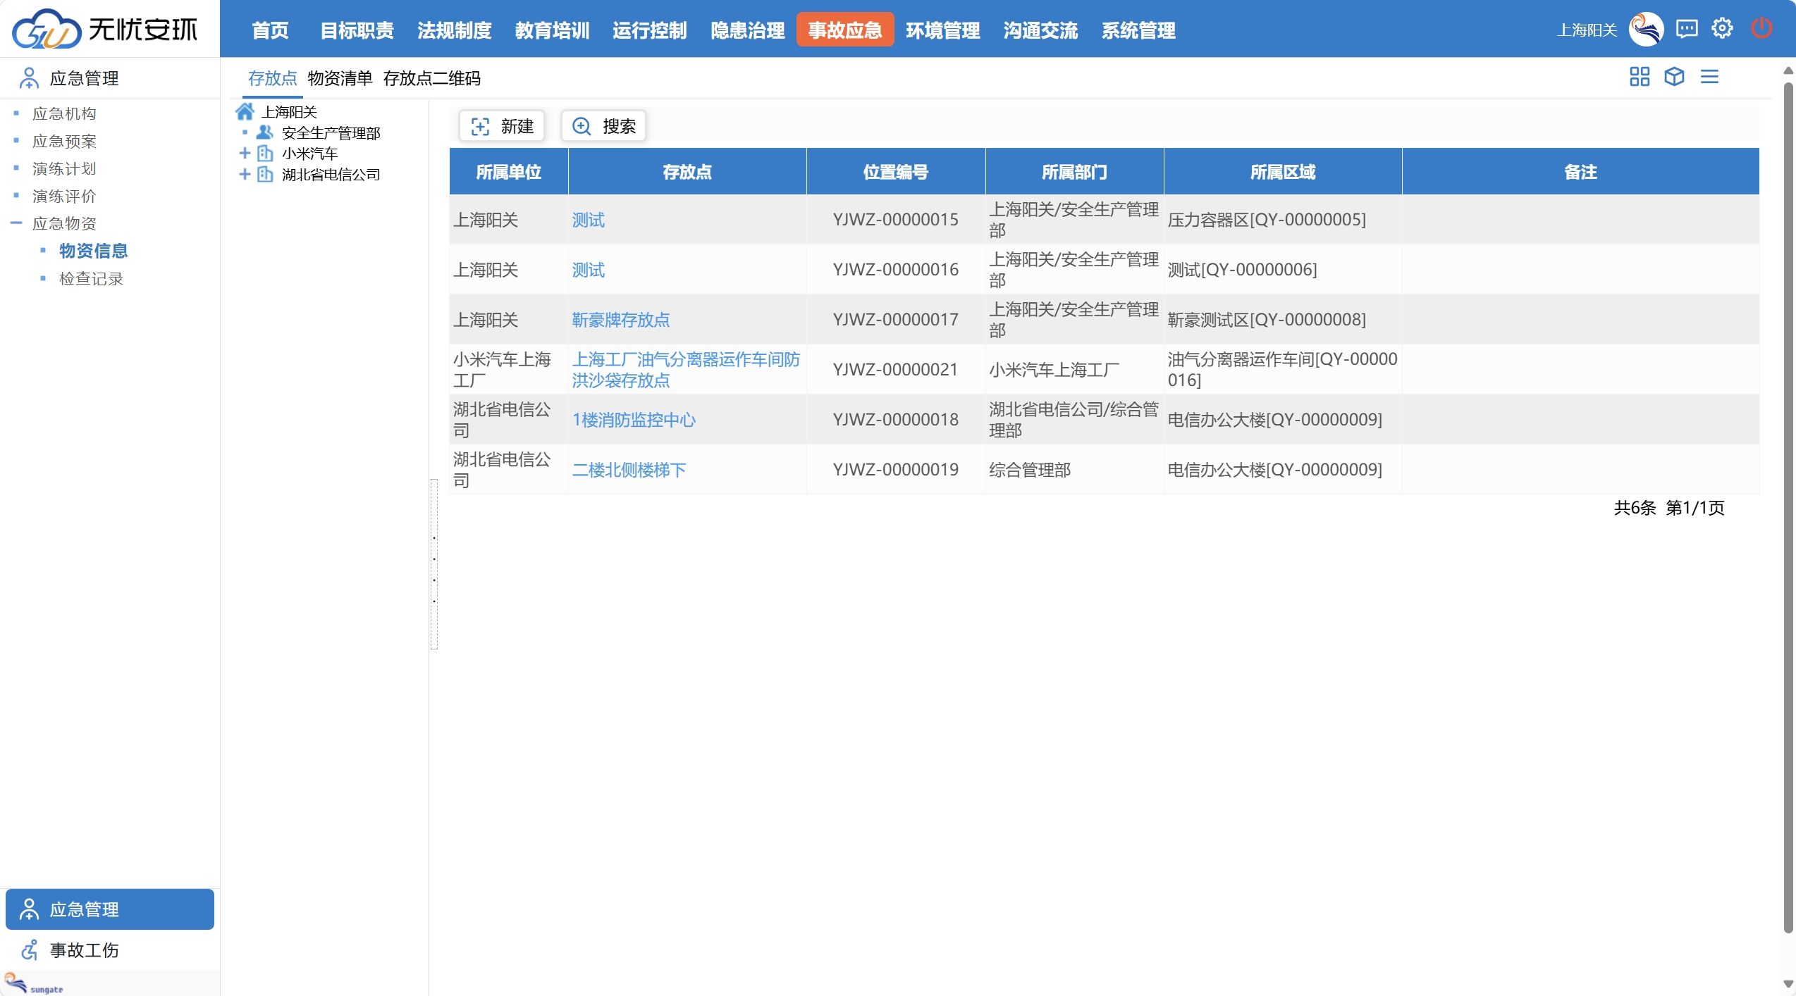Click the scrollbar down arrow
The image size is (1796, 996).
(1788, 983)
